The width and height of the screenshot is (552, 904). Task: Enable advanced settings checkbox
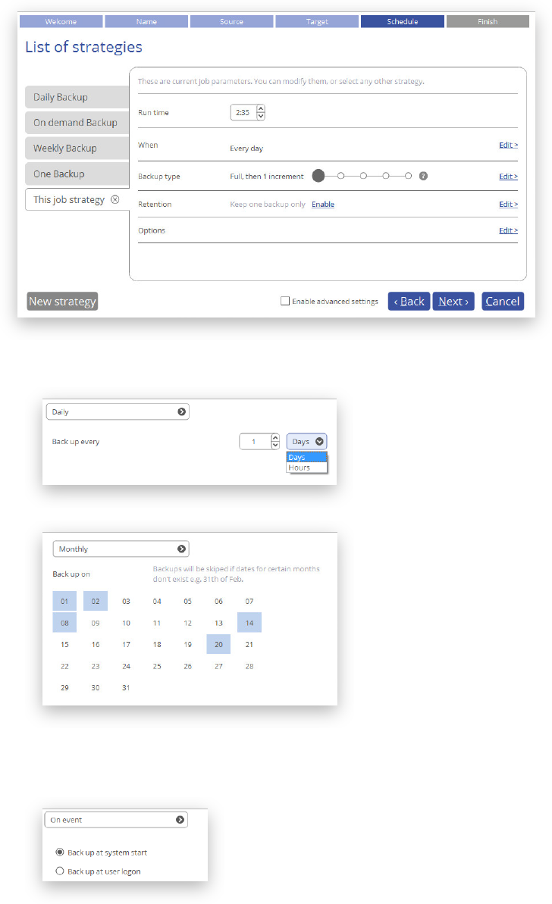tap(285, 302)
